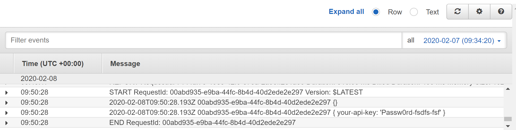The image size is (516, 130).
Task: Expand the END RequestId log row
Action: (7, 123)
